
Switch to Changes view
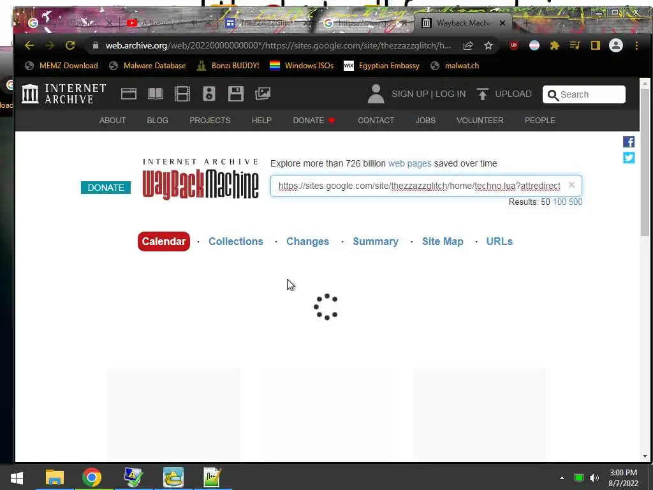pyautogui.click(x=308, y=241)
